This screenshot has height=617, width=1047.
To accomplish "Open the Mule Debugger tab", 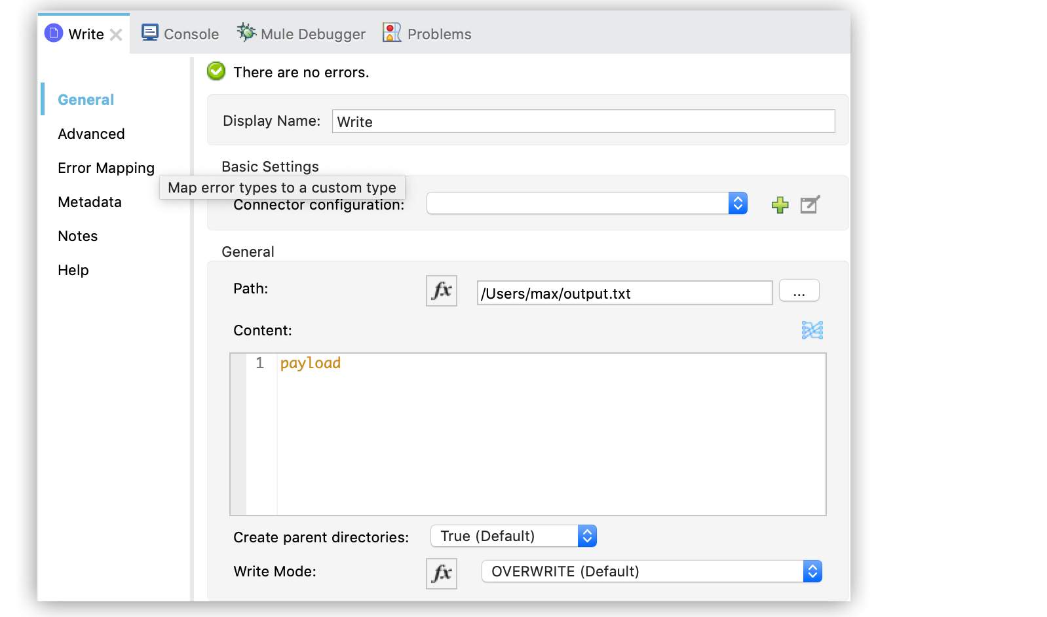I will 301,34.
